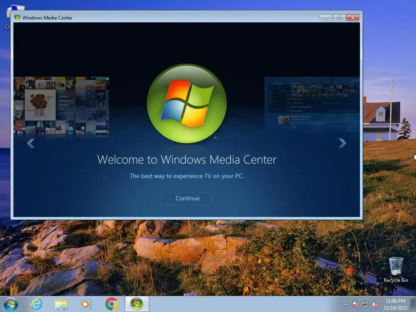Screen dimensions: 416x312
Task: Show hidden system tray icons
Action: click(345, 304)
